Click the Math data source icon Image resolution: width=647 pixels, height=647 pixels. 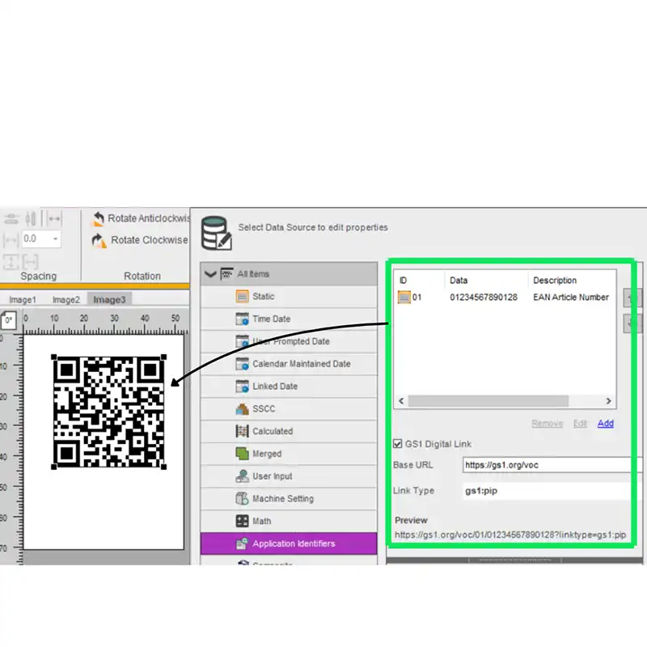pos(242,521)
